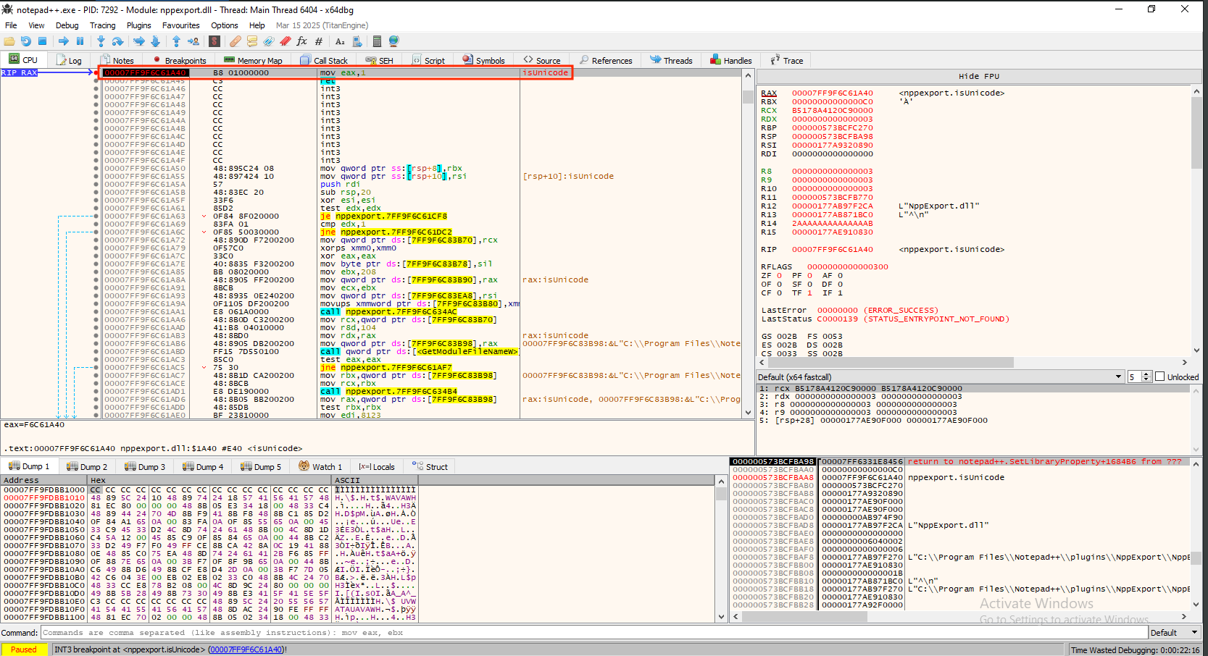Open the Default (x64 fastcall) dropdown
Image resolution: width=1208 pixels, height=656 pixels.
coord(1118,377)
